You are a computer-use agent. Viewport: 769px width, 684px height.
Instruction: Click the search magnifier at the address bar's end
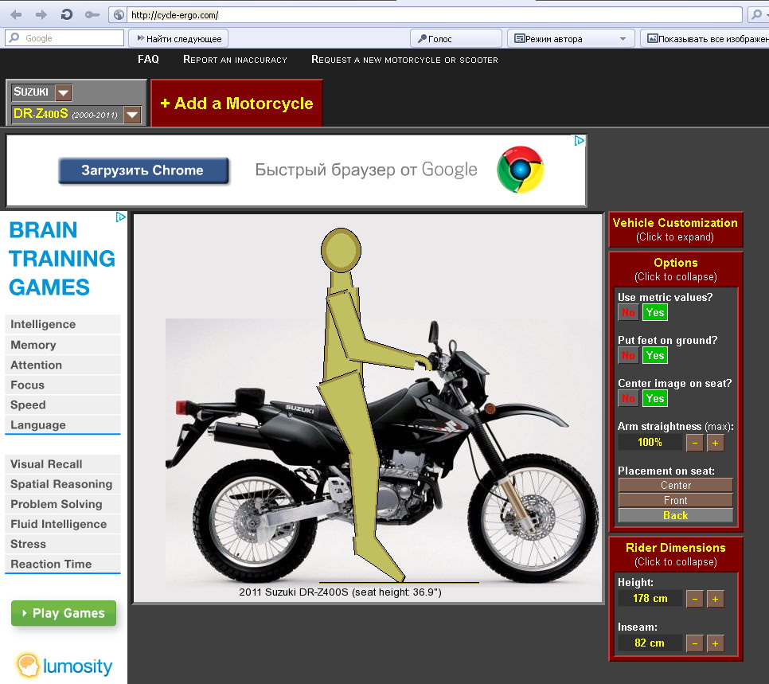(x=757, y=14)
